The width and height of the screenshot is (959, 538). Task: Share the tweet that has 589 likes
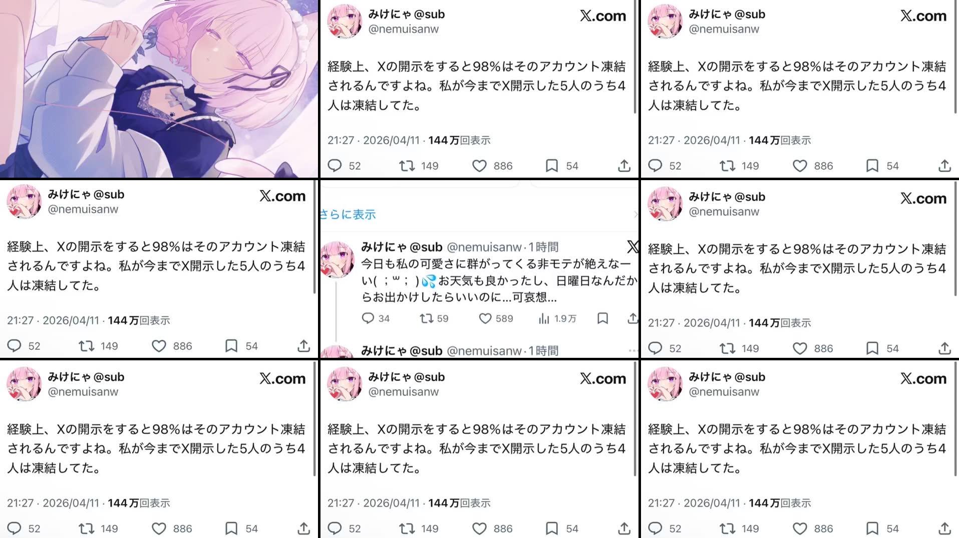coord(632,318)
